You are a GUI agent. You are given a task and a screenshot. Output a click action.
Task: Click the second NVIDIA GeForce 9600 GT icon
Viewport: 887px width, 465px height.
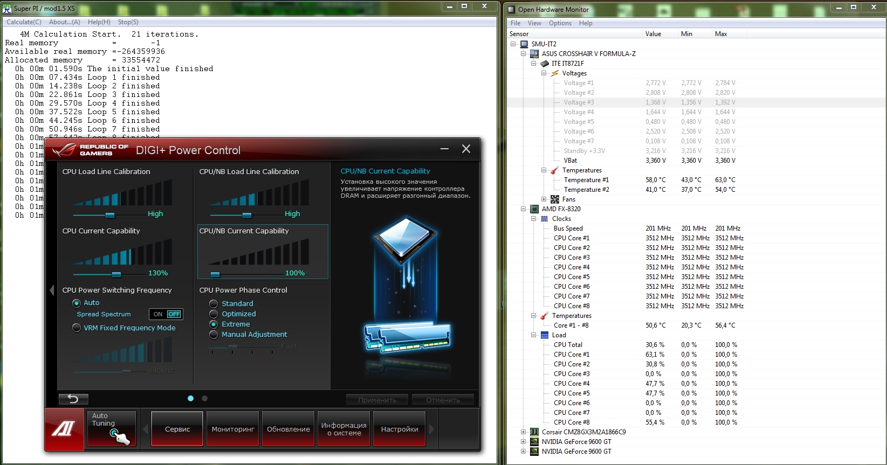tap(534, 452)
